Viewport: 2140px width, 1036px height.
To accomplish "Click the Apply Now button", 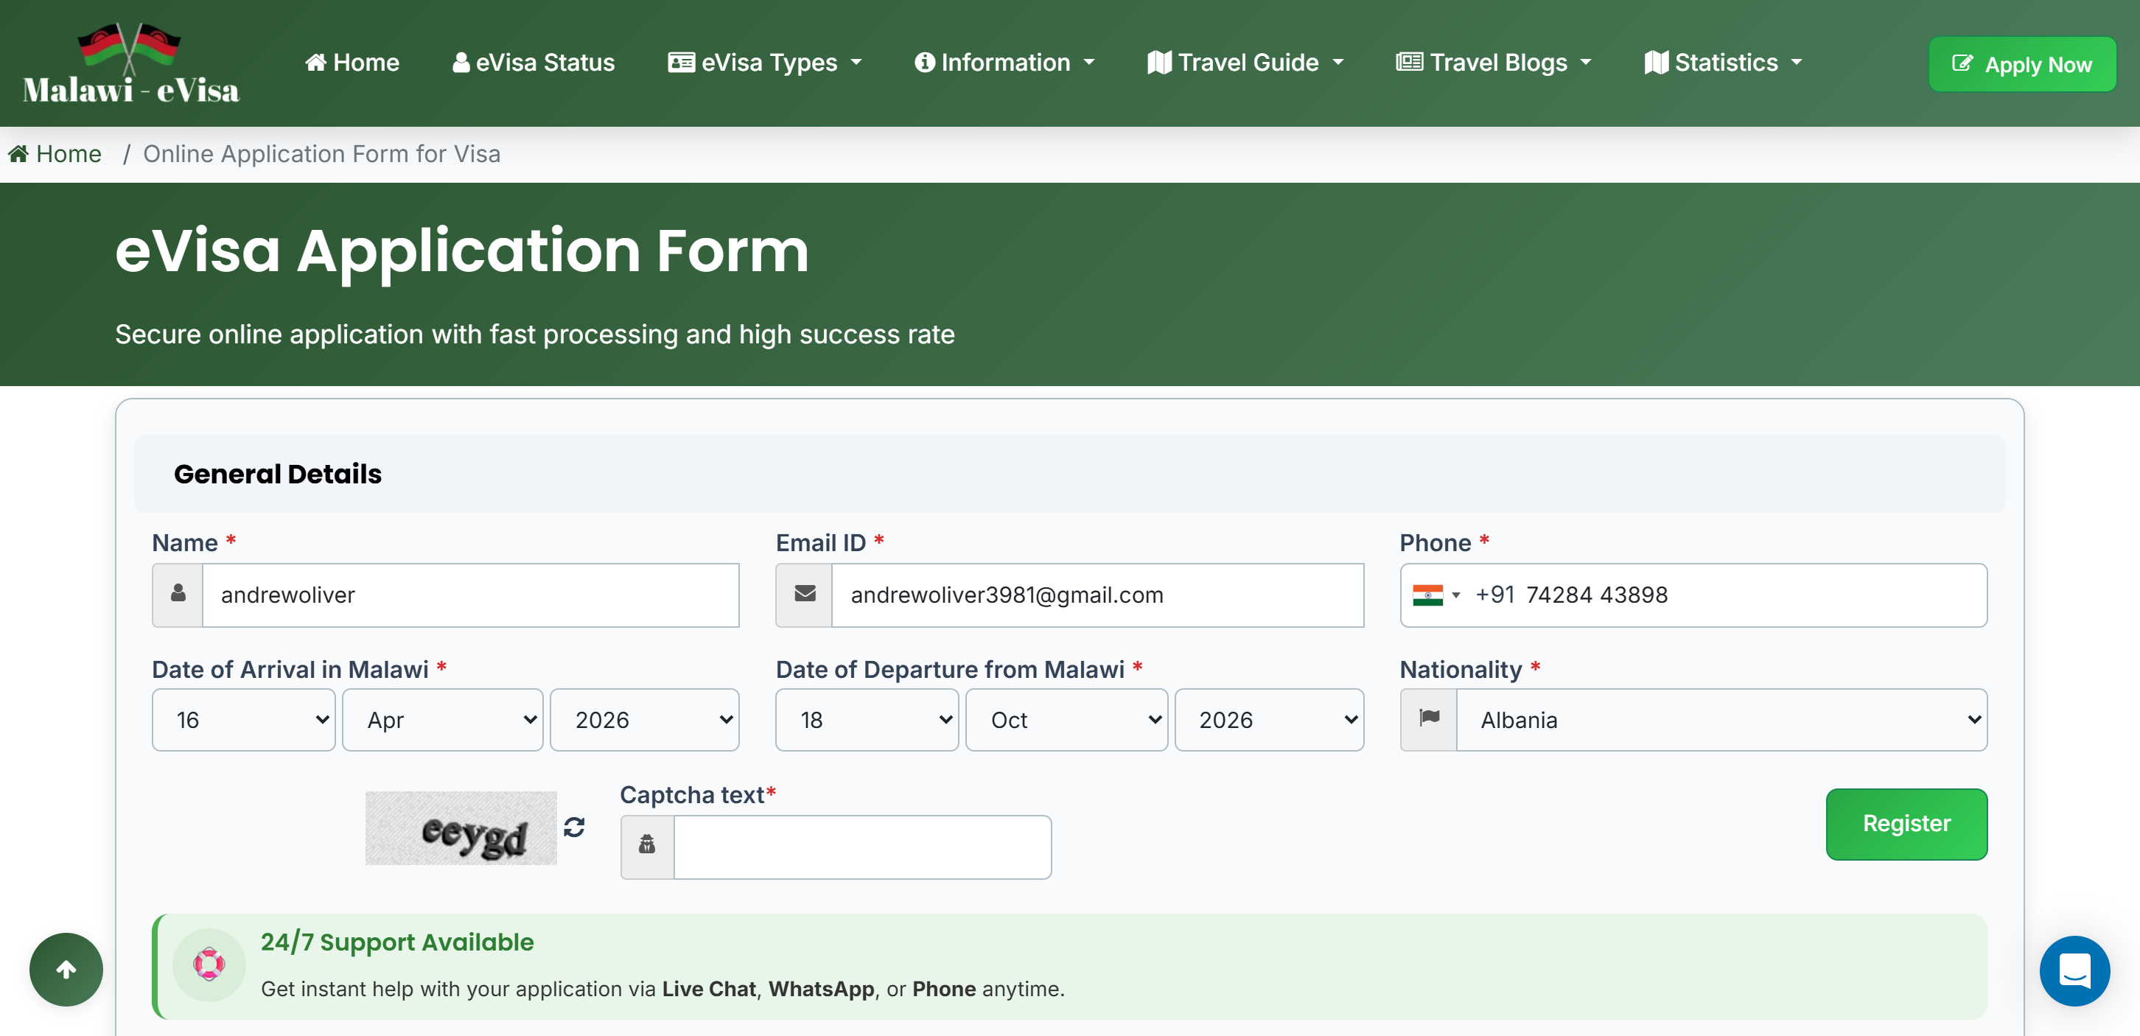I will point(2021,64).
